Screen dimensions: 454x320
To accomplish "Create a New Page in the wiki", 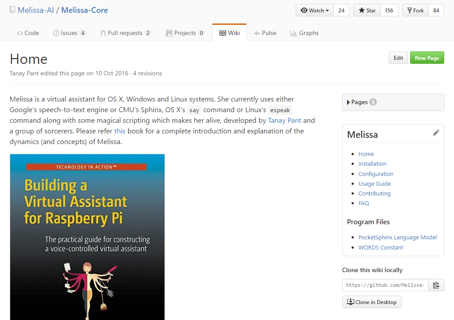I will [427, 58].
